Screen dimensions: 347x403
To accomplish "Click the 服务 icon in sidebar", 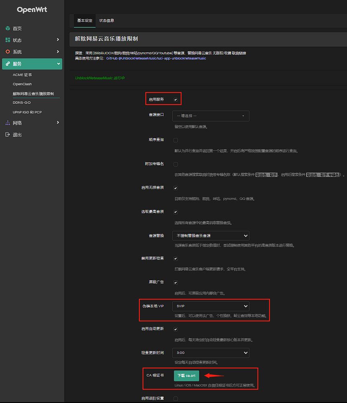I will [8, 64].
